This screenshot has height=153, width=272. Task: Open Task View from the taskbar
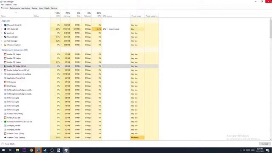[x=10, y=150]
